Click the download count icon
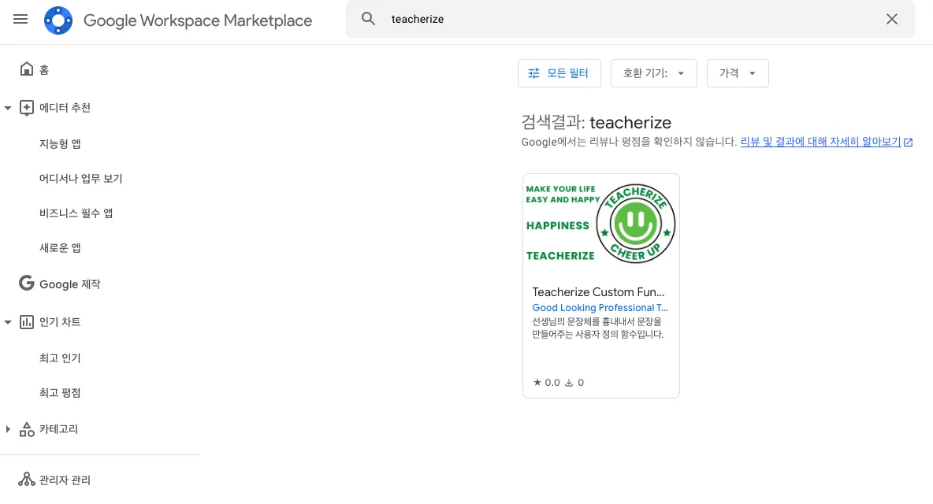 [x=569, y=383]
